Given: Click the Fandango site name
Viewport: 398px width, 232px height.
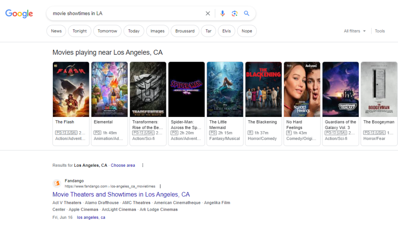Looking at the screenshot, I should 74,181.
